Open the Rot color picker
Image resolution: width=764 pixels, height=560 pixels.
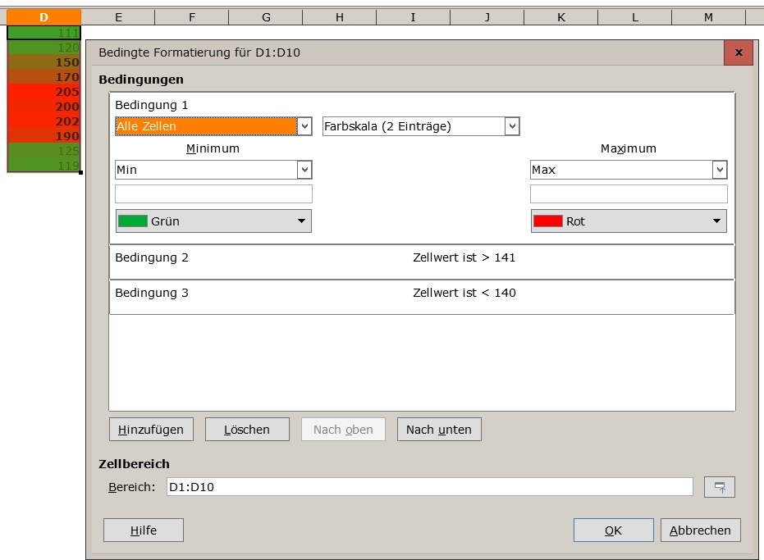[x=629, y=221]
